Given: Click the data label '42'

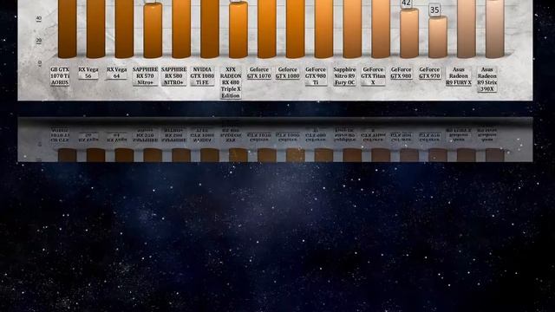Looking at the screenshot, I should [406, 3].
